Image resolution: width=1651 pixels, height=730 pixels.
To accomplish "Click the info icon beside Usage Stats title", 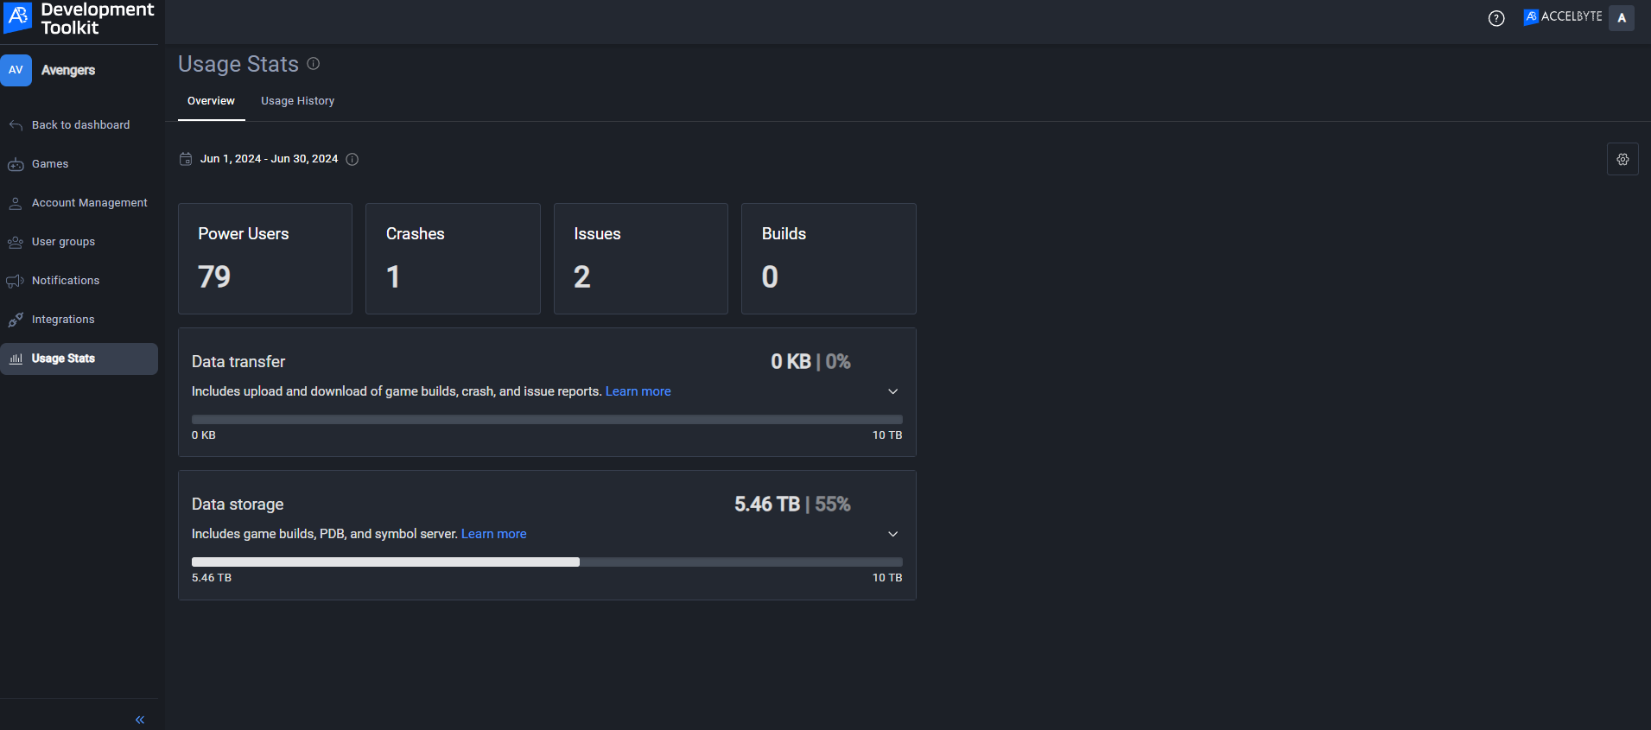I will pyautogui.click(x=314, y=63).
